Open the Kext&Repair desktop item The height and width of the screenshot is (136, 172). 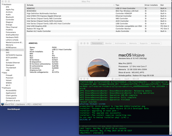tap(13, 110)
